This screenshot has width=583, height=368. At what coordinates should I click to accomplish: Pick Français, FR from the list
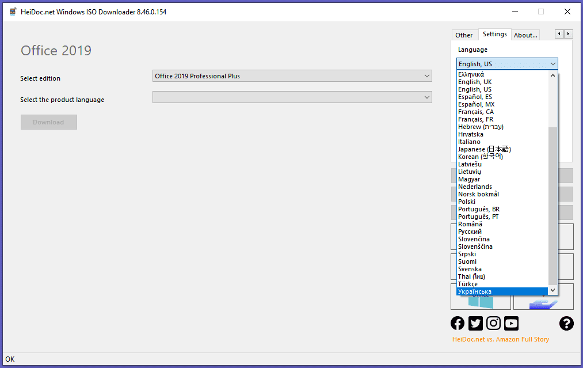pos(502,119)
